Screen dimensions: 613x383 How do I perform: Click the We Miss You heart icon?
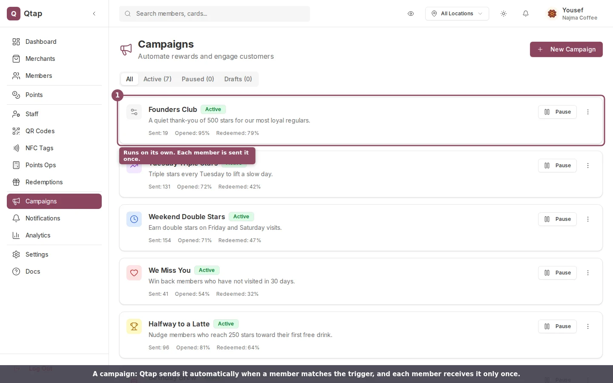pos(134,273)
